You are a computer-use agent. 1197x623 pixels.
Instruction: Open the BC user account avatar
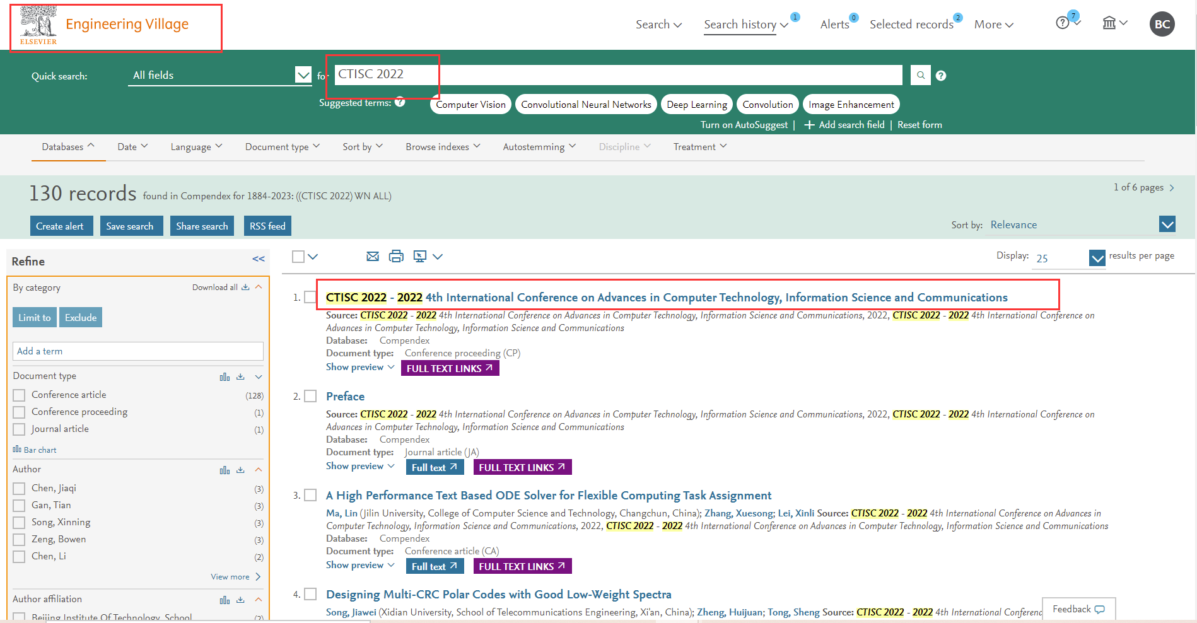pyautogui.click(x=1162, y=24)
